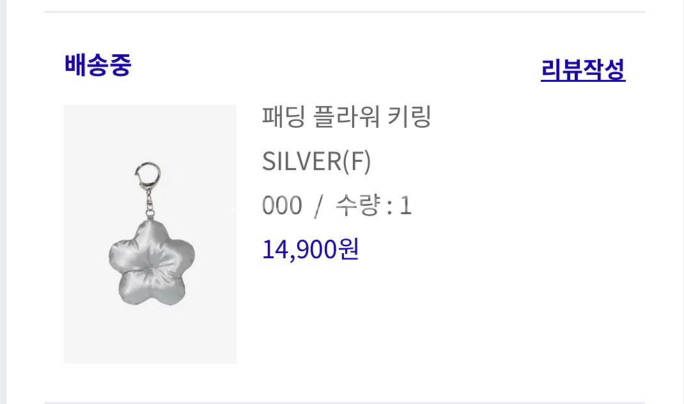Write a review via 리뷰작성

583,70
